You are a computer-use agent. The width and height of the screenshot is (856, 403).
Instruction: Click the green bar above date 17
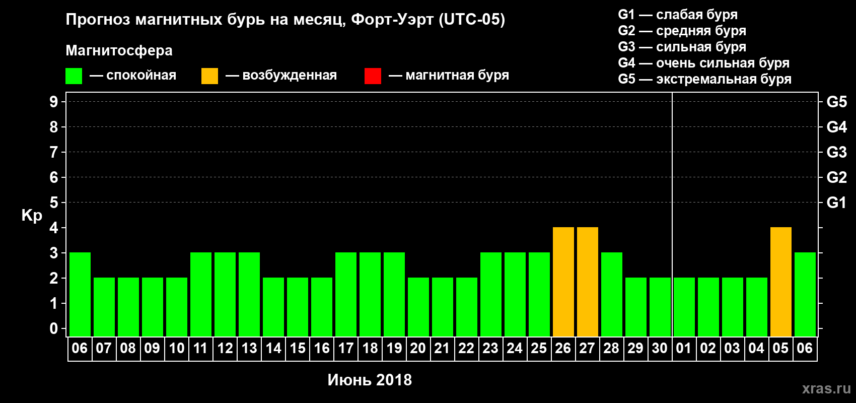(x=345, y=294)
